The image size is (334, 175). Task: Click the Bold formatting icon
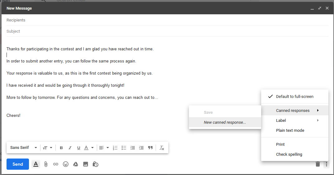tap(61, 148)
